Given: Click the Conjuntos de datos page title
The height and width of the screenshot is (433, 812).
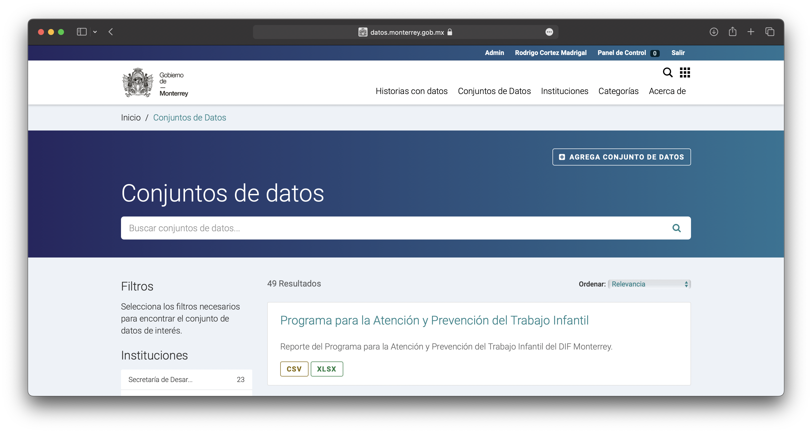Looking at the screenshot, I should coord(222,193).
